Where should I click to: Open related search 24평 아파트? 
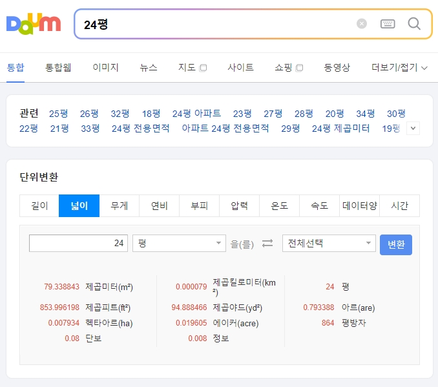[x=196, y=114]
